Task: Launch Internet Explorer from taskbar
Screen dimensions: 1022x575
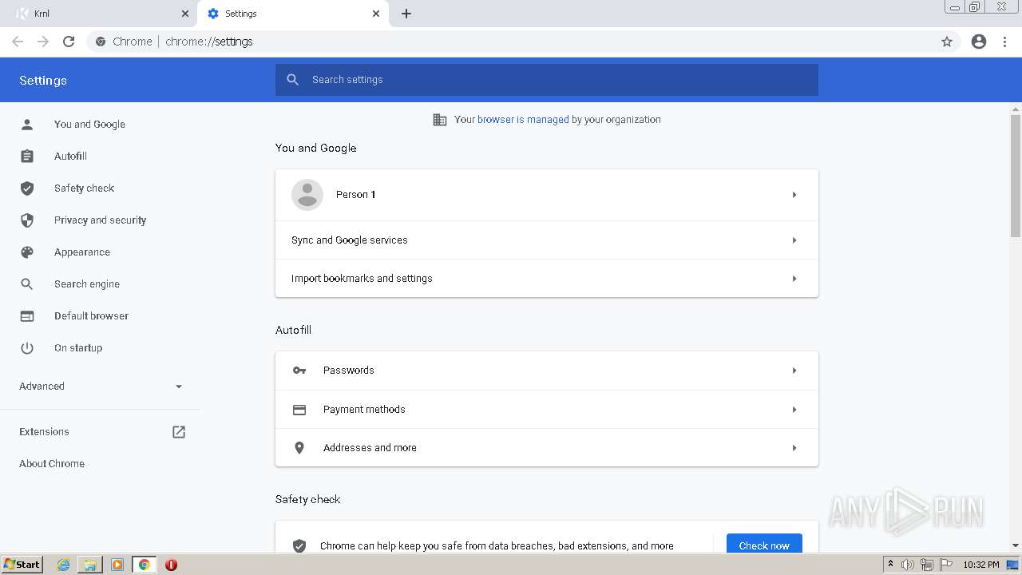Action: point(64,565)
